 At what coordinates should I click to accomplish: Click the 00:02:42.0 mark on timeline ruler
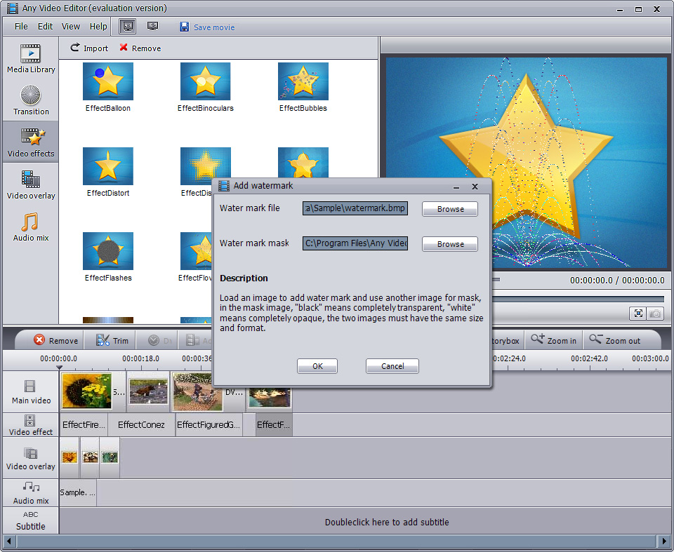click(x=589, y=358)
